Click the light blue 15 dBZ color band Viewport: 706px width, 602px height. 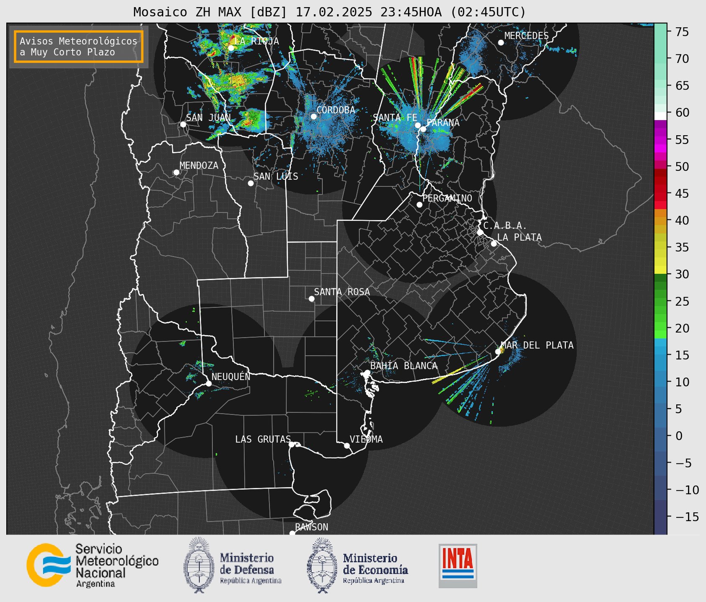coord(660,355)
